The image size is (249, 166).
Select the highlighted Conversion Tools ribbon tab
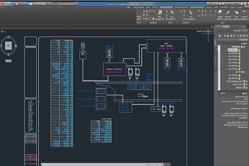[x=166, y=7]
